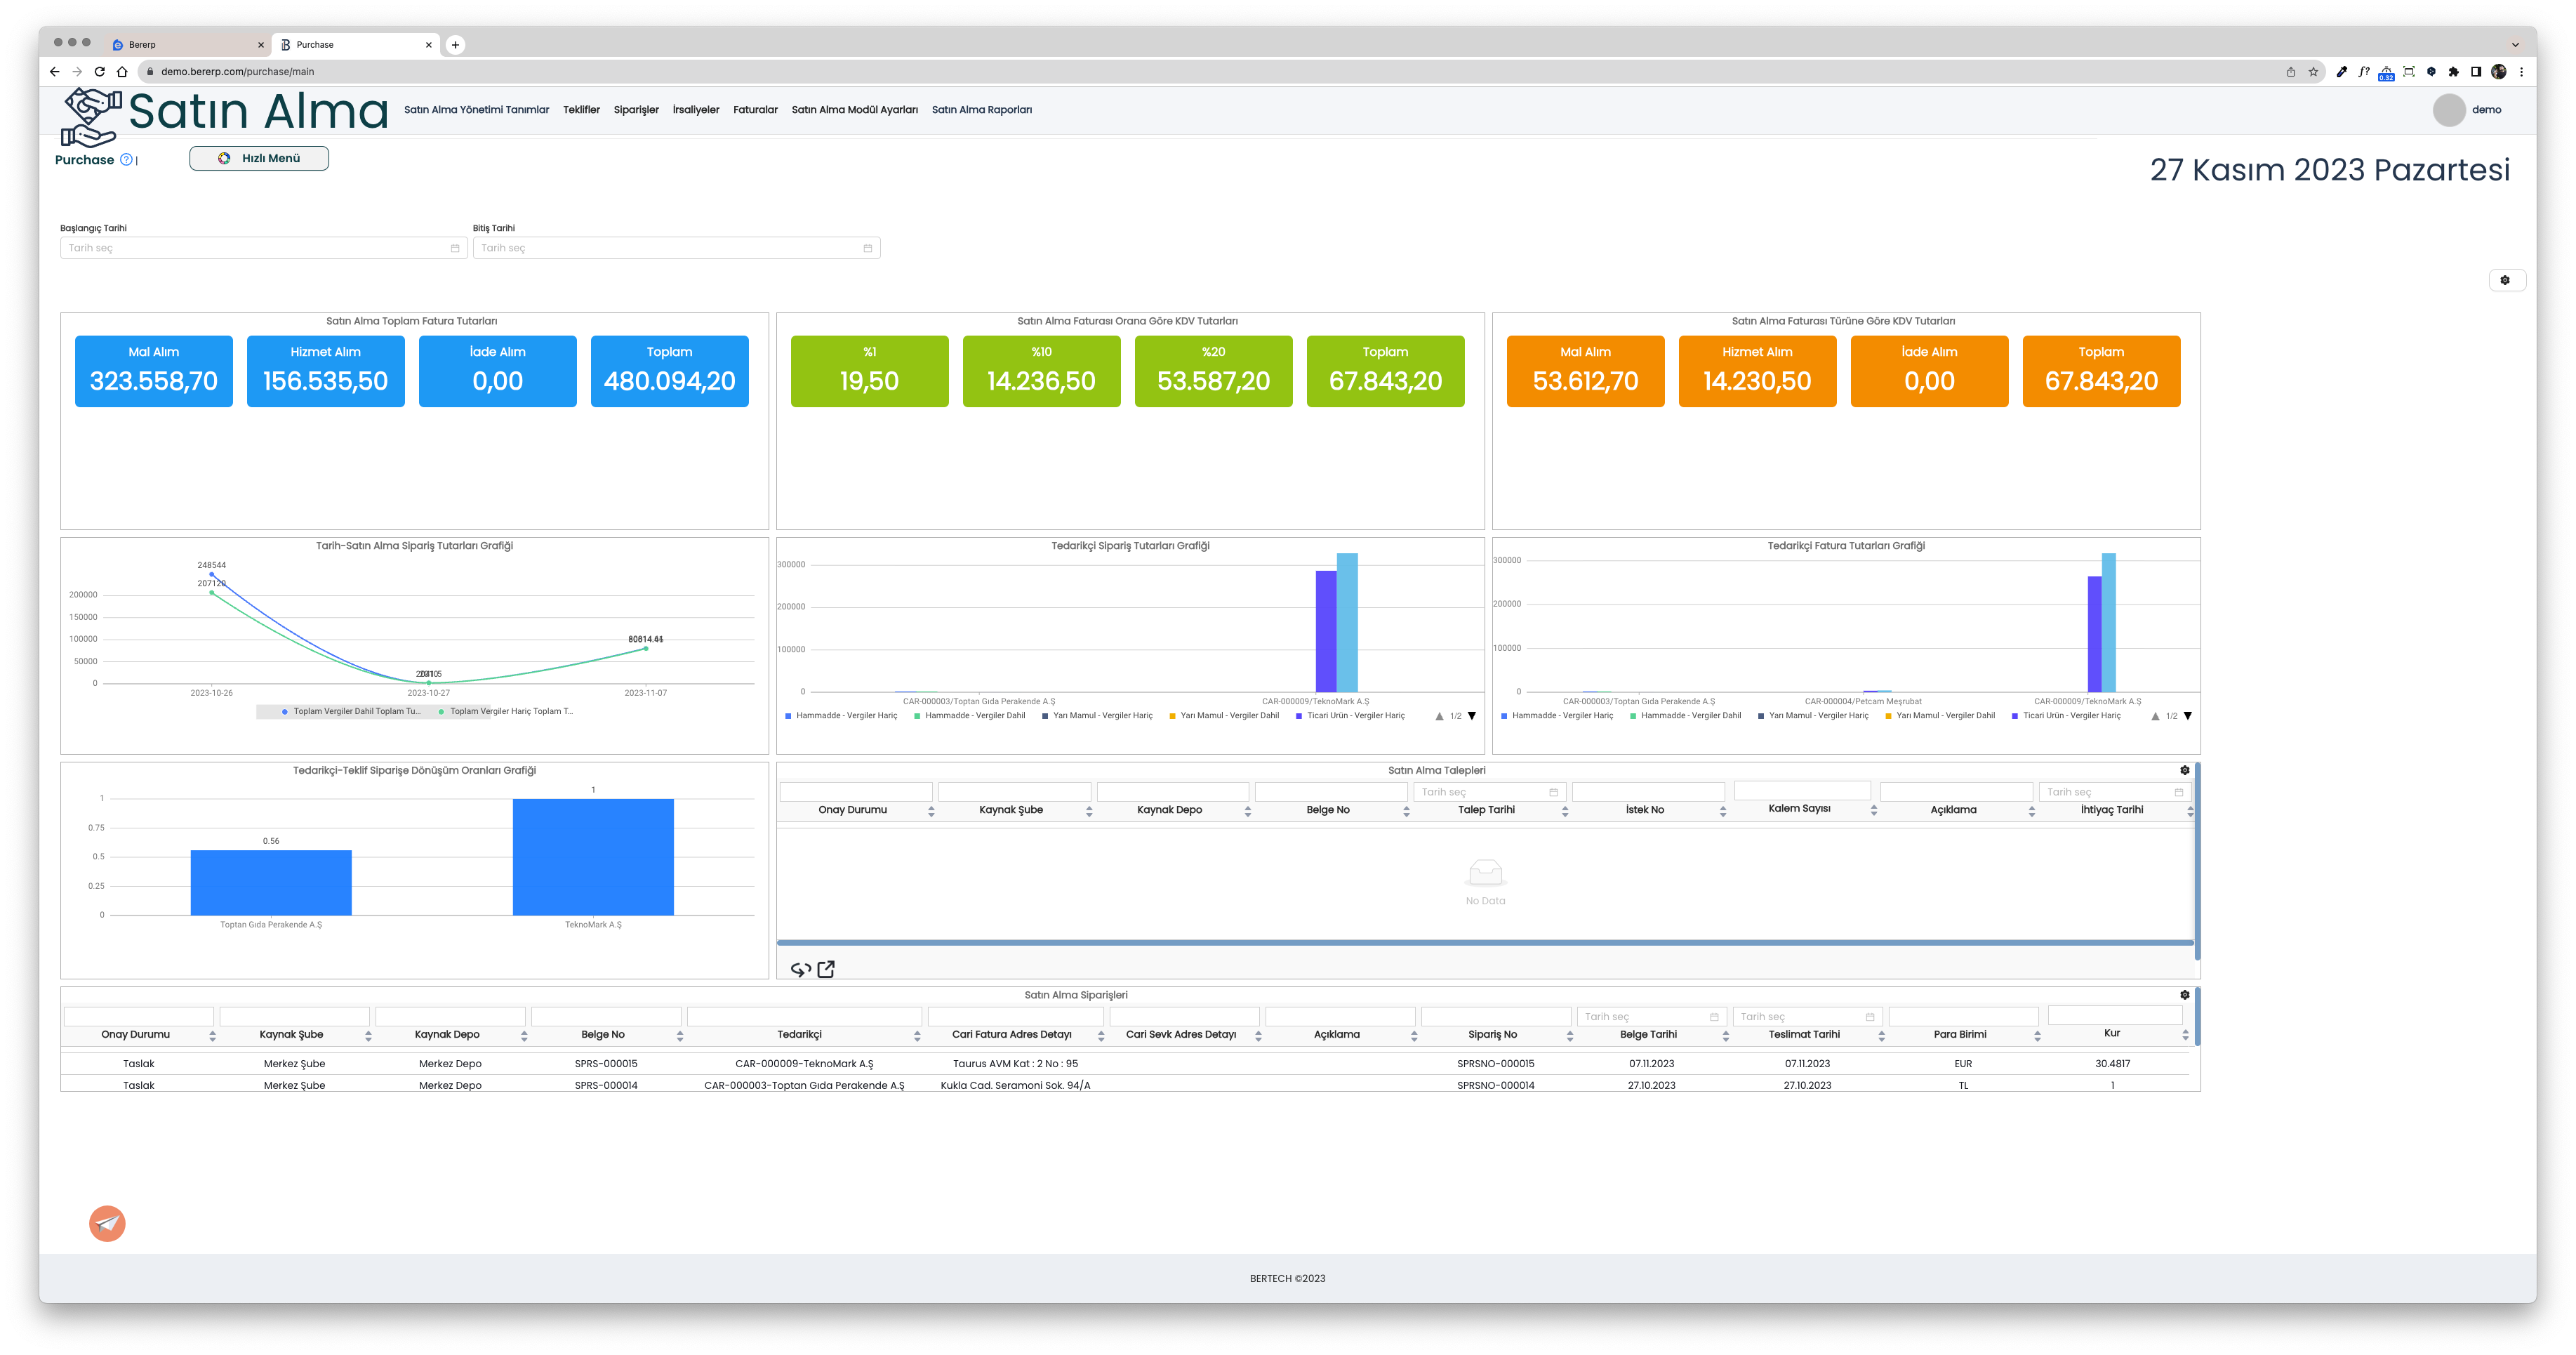Screen dimensions: 2576x1355
Task: Click the calendar icon in İhtiyaç Tarihi filter
Action: tap(2178, 793)
